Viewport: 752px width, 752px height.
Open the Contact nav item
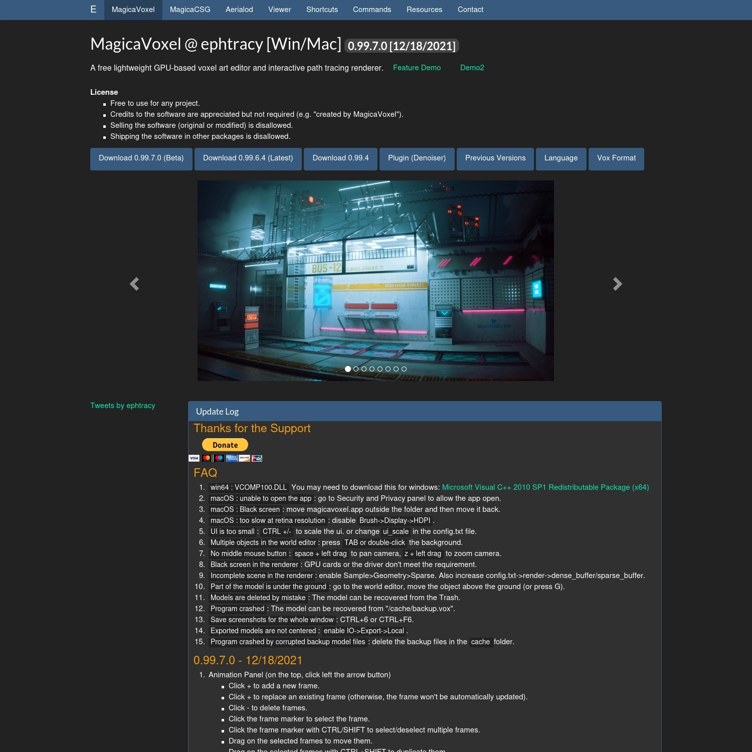tap(471, 10)
